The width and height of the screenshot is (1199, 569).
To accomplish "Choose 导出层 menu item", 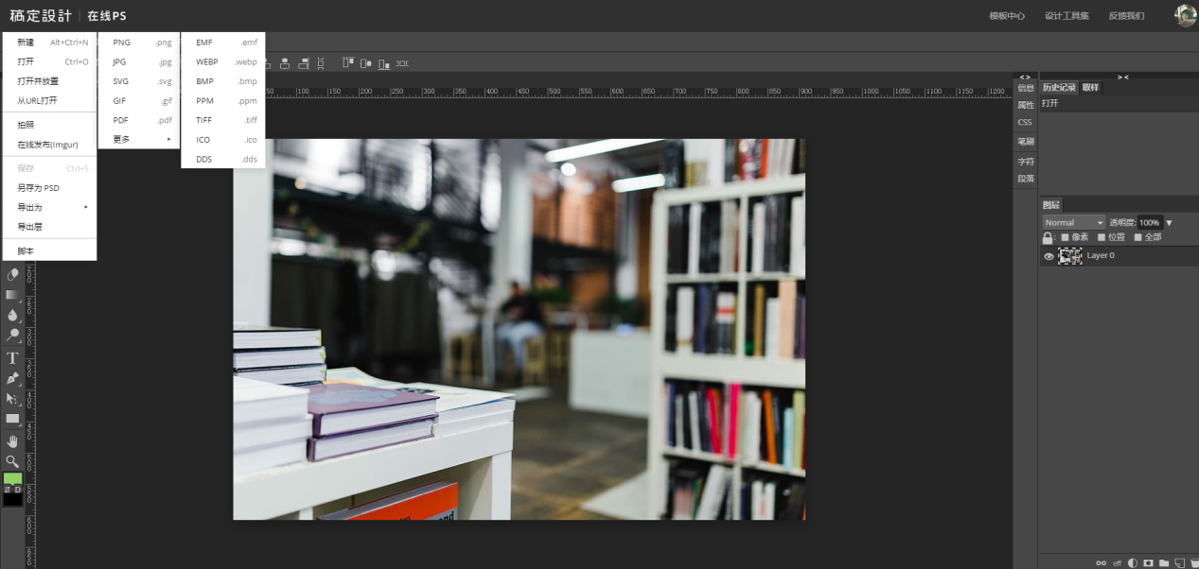I will pyautogui.click(x=49, y=227).
